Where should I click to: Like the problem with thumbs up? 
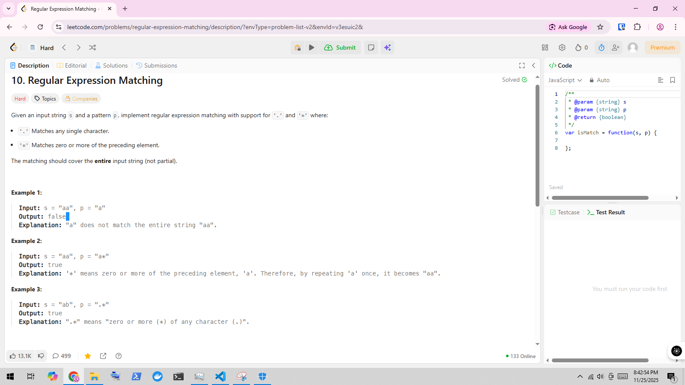(20, 356)
